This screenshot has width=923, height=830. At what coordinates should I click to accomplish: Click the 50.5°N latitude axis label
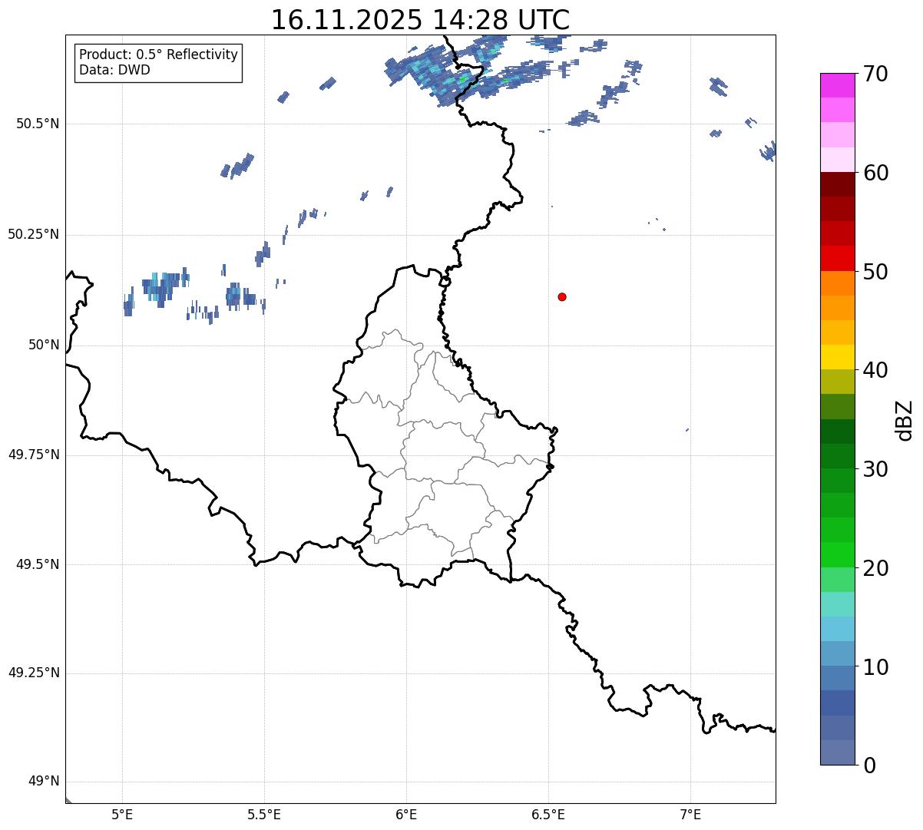38,124
